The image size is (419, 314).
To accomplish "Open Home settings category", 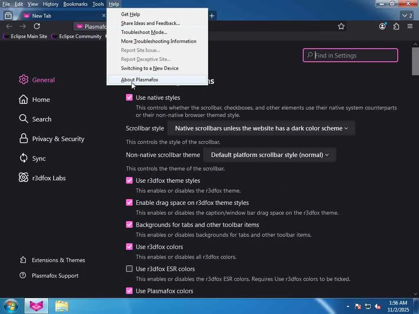I will (34, 99).
